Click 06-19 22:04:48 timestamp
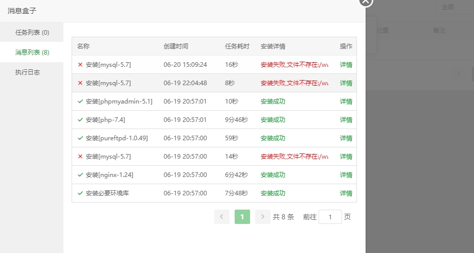The image size is (474, 253). (x=185, y=83)
